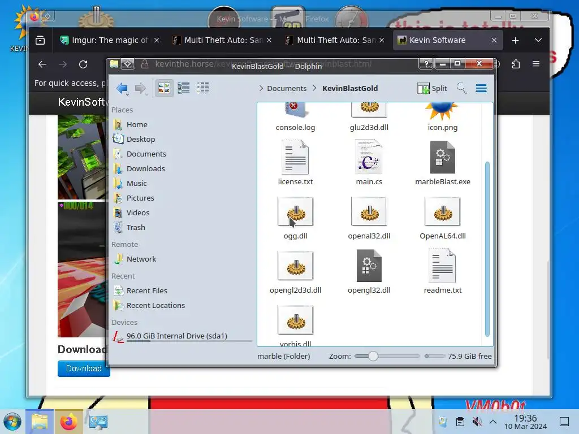
Task: Select marbleBlast.exe executable icon
Action: [x=442, y=157]
